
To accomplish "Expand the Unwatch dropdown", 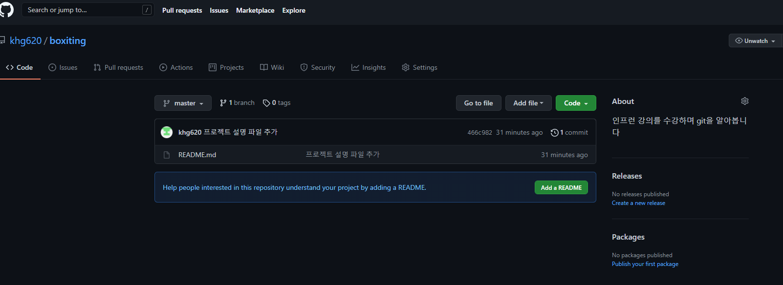I will tap(755, 41).
